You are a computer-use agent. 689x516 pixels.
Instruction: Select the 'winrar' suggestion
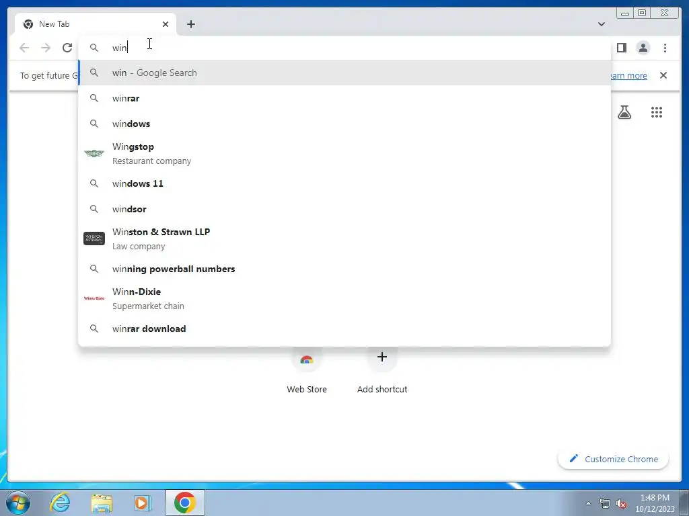click(344, 98)
